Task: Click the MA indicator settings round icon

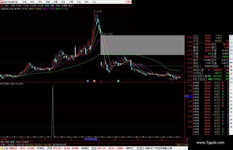Action: coord(15,9)
